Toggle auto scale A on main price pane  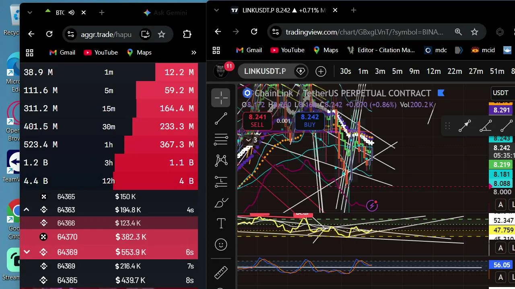[501, 205]
